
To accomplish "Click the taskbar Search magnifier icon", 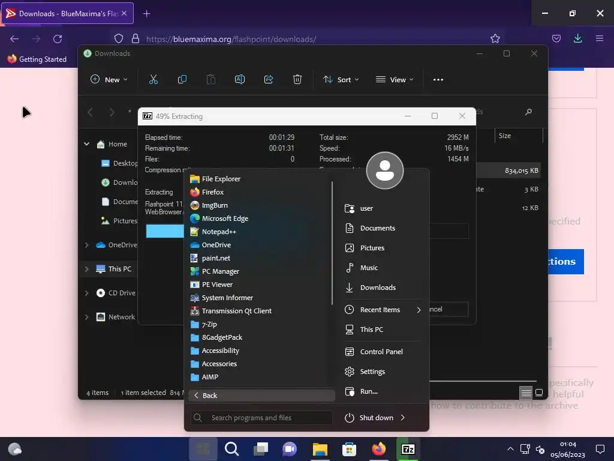I will pyautogui.click(x=231, y=449).
